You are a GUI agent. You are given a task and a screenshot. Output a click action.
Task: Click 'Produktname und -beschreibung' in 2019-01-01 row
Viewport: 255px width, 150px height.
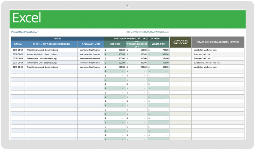coord(51,50)
